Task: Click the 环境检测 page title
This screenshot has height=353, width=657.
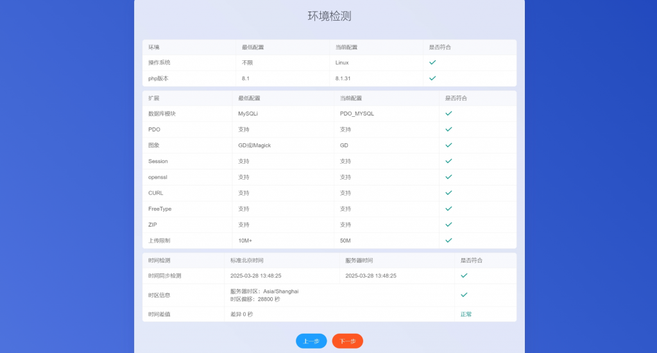Action: point(329,16)
